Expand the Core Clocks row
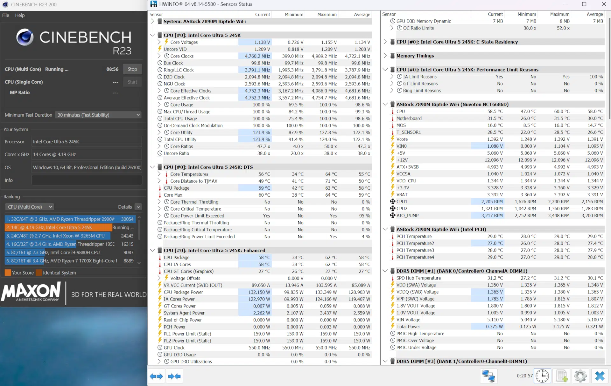Viewport: 611px width, 386px height. (159, 56)
